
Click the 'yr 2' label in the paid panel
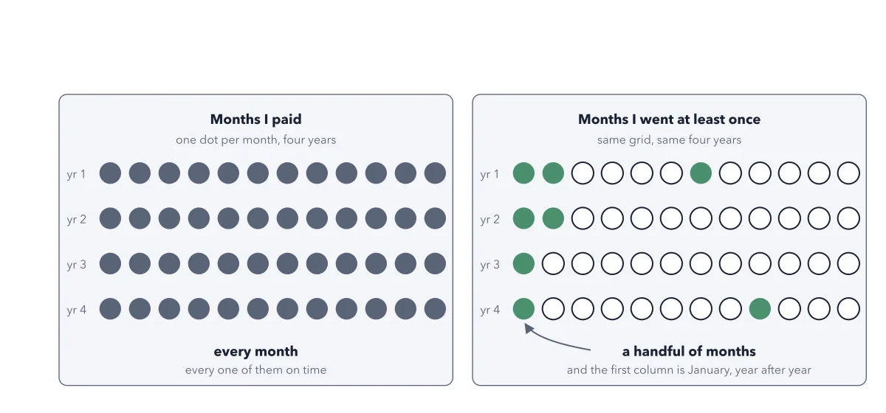click(x=77, y=219)
